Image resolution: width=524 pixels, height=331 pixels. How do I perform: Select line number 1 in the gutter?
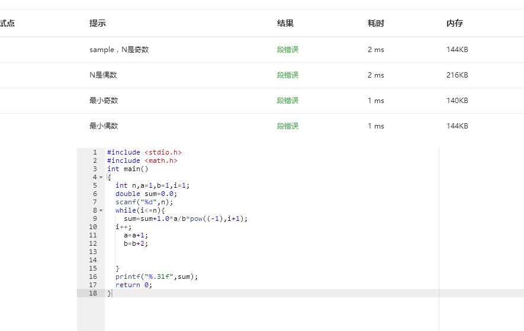94,152
